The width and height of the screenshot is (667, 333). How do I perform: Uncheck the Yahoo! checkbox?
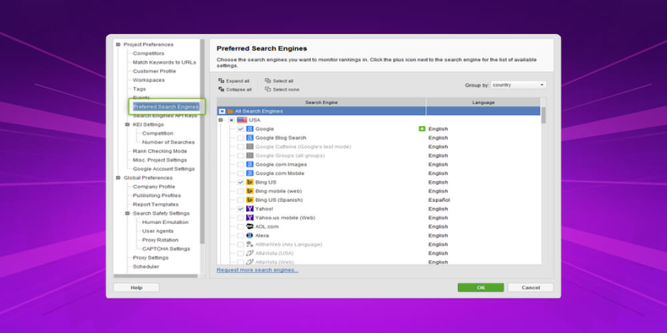(241, 208)
